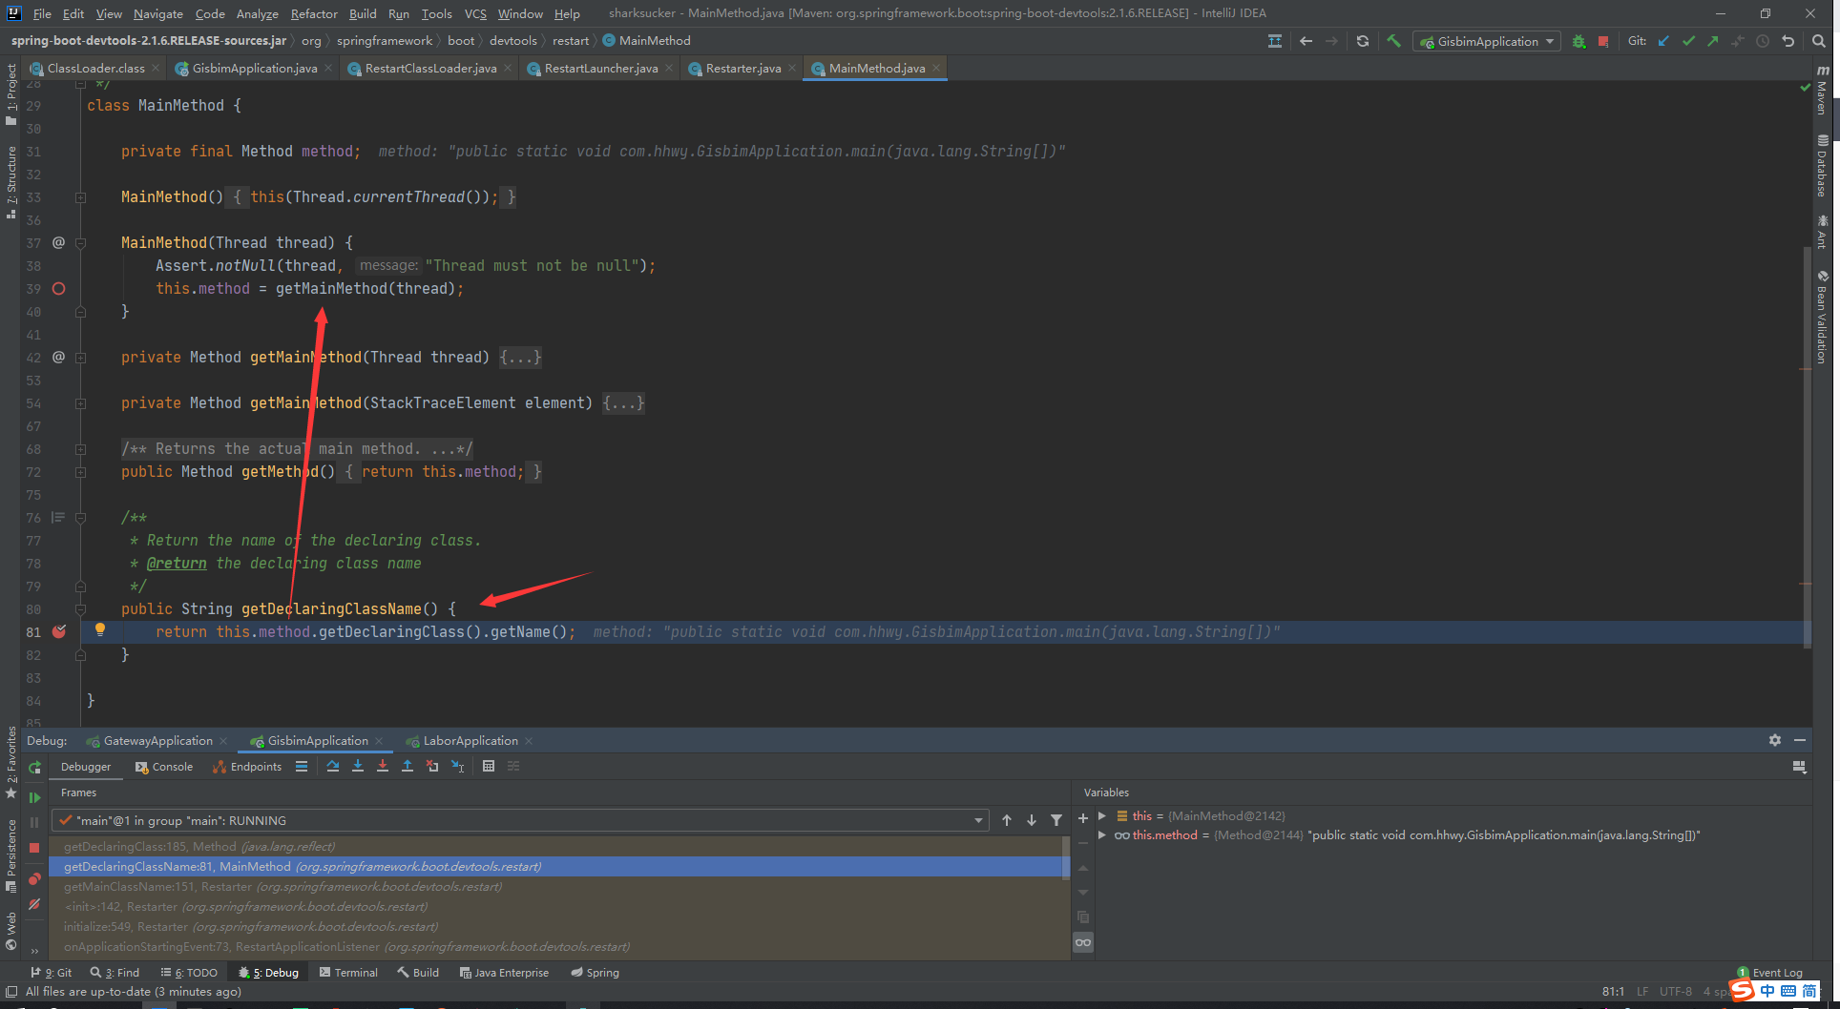Click the Step Over debug icon
Viewport: 1840px width, 1009px height.
coord(333,766)
